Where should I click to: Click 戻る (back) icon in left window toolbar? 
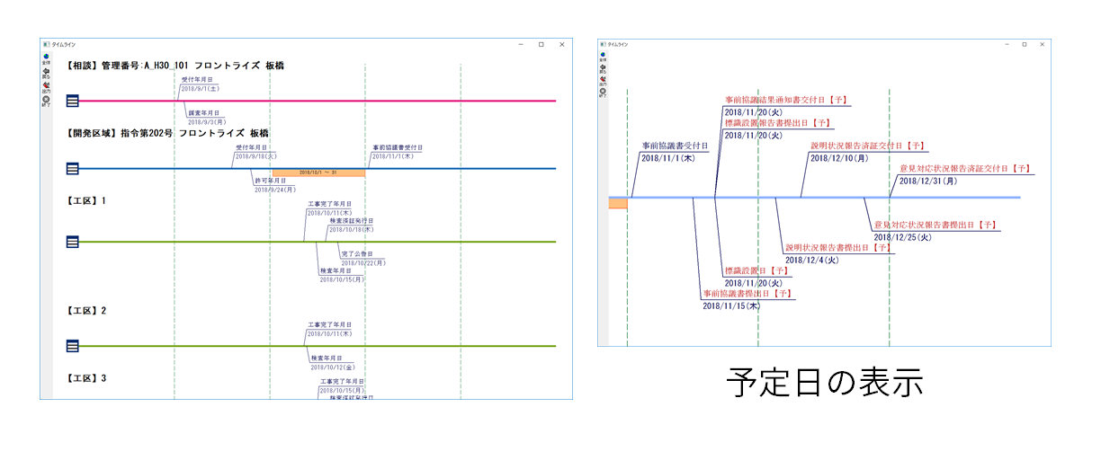tap(46, 71)
